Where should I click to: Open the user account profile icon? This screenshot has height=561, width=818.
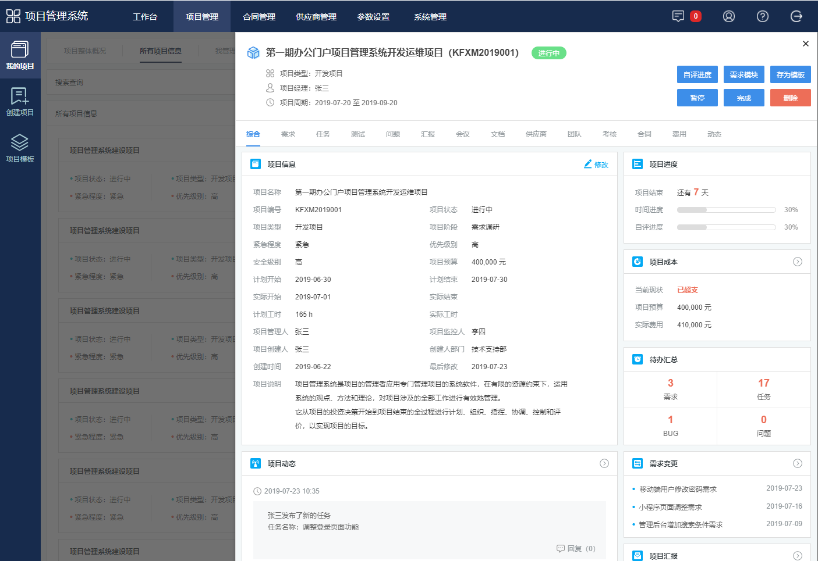click(x=729, y=16)
